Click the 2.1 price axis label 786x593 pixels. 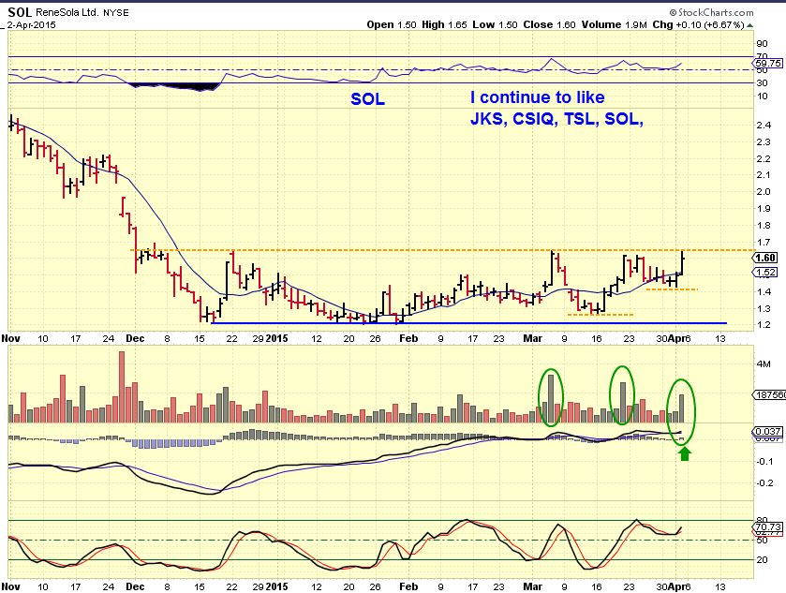tap(764, 175)
